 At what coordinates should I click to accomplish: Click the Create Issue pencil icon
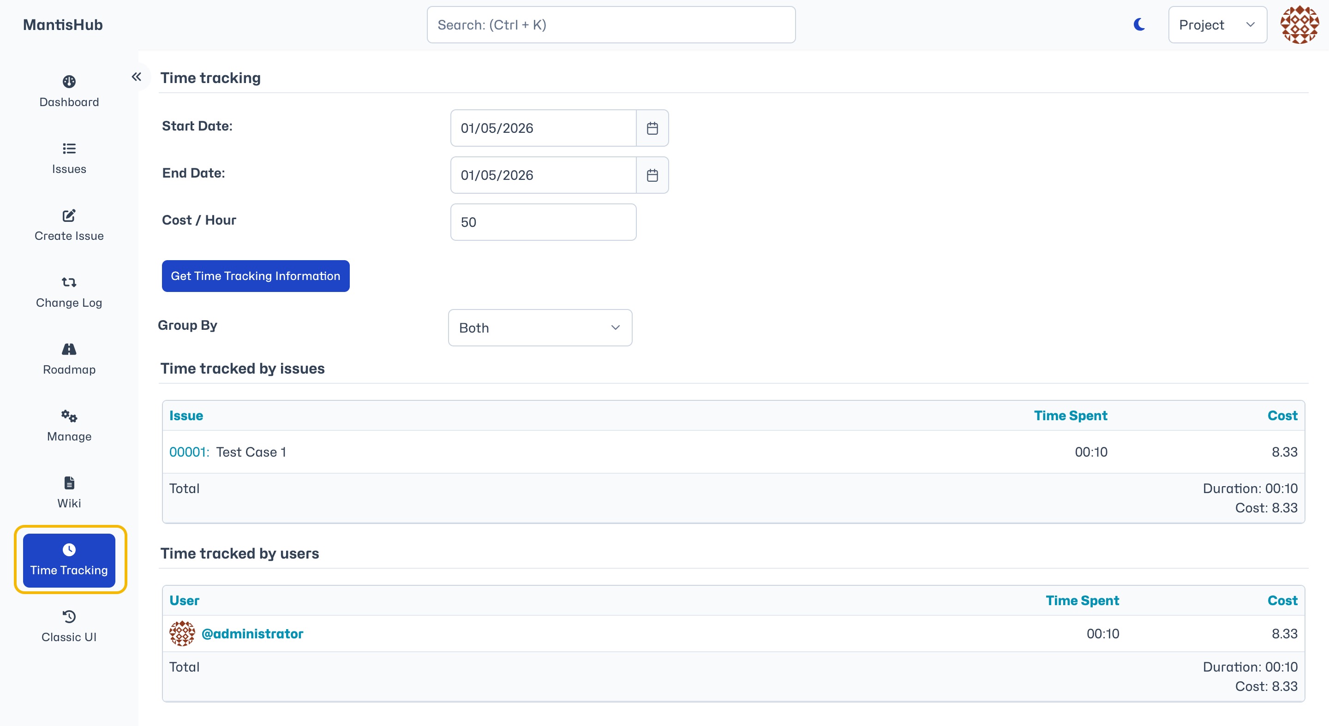point(69,215)
